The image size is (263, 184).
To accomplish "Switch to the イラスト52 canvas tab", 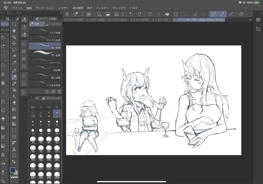I will click(162, 20).
